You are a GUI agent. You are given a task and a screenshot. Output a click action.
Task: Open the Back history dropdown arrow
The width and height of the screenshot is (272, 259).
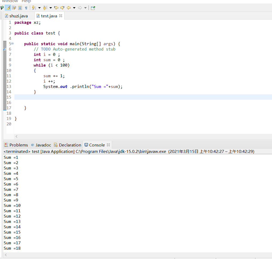pyautogui.click(x=74, y=8)
